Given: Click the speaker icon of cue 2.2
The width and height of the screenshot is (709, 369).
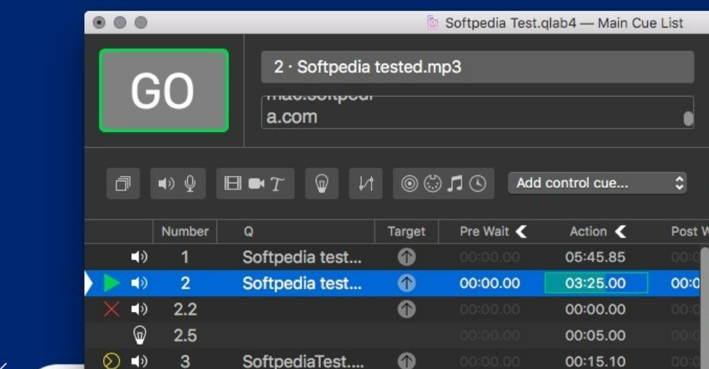Looking at the screenshot, I should tap(139, 309).
